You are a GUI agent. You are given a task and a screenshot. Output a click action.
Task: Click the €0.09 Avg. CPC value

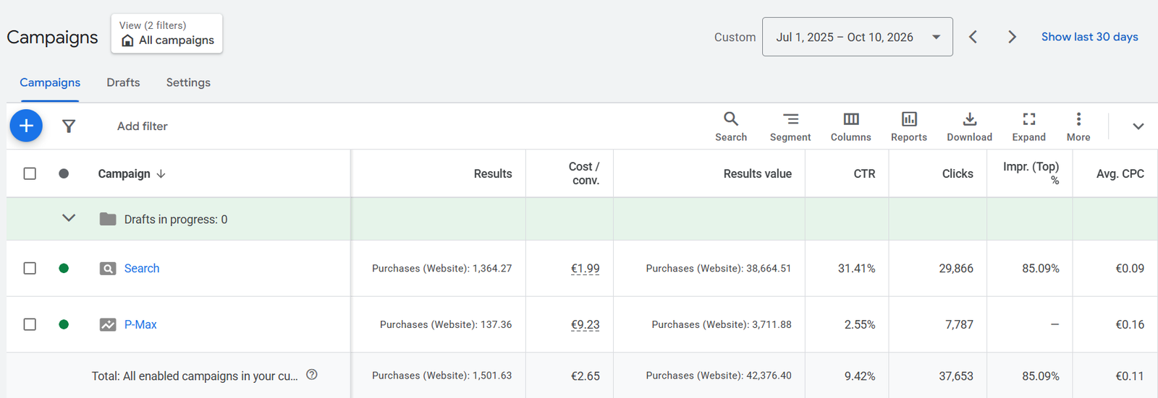1130,269
